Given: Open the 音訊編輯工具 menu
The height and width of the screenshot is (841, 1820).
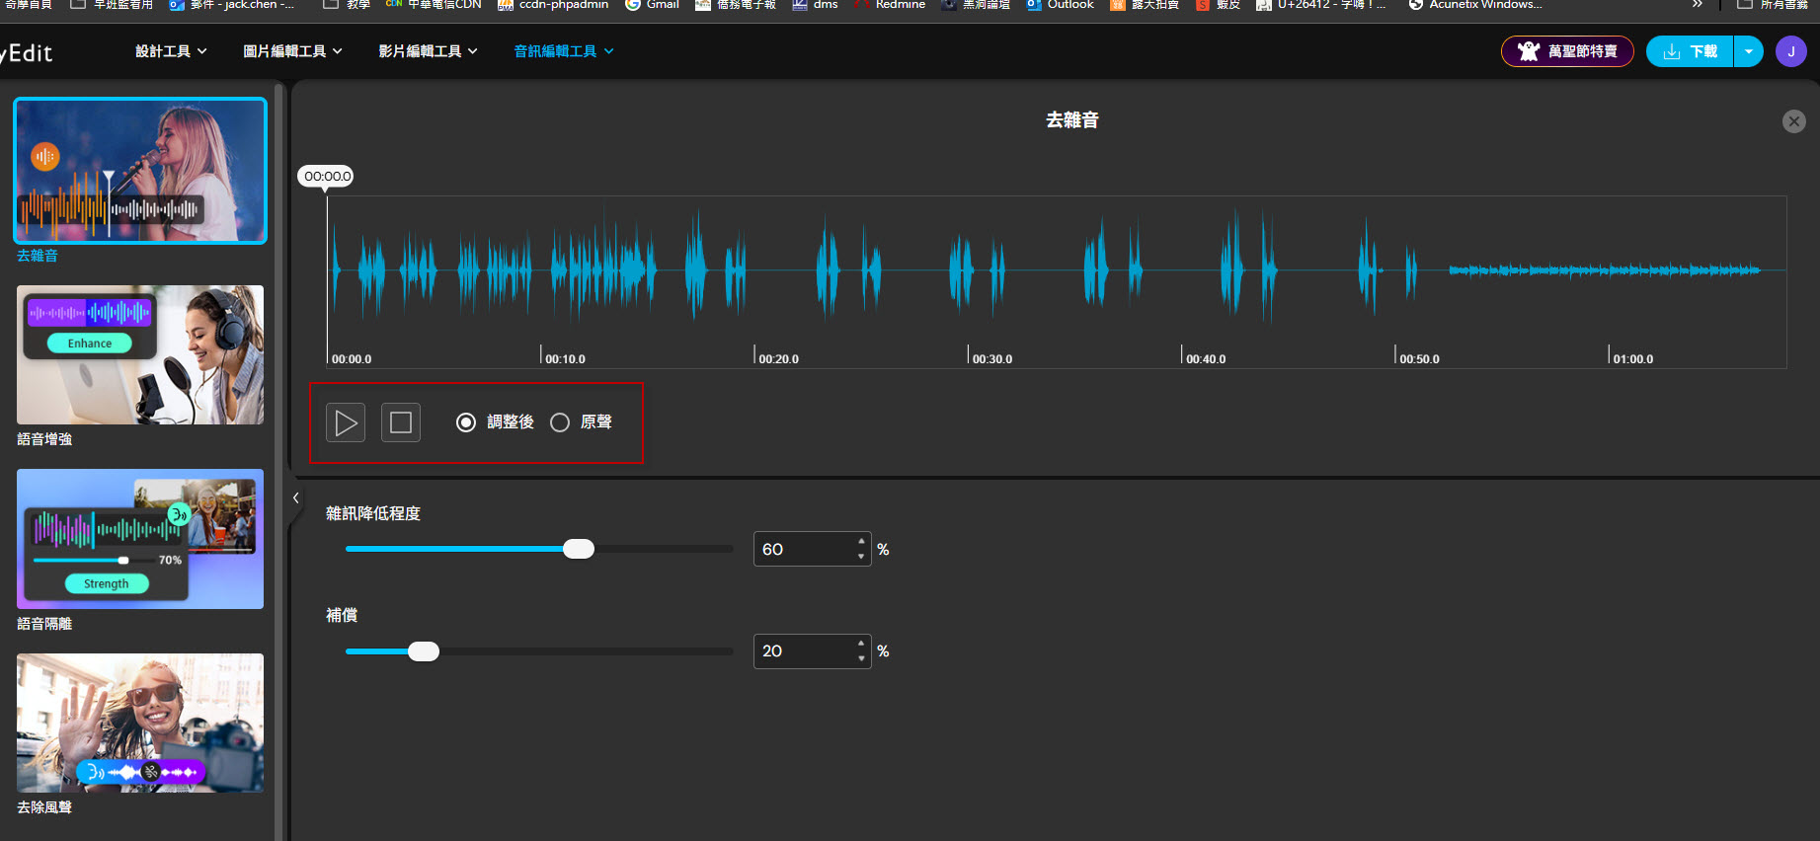Looking at the screenshot, I should pos(563,51).
